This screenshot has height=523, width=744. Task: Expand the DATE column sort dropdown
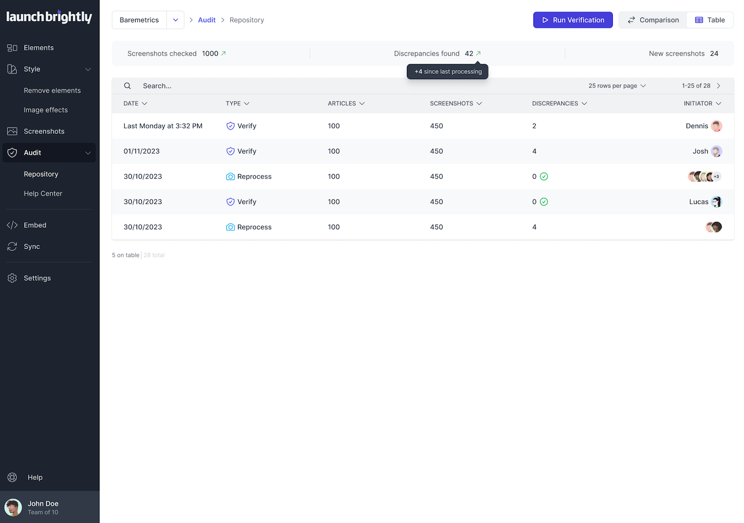click(x=145, y=103)
